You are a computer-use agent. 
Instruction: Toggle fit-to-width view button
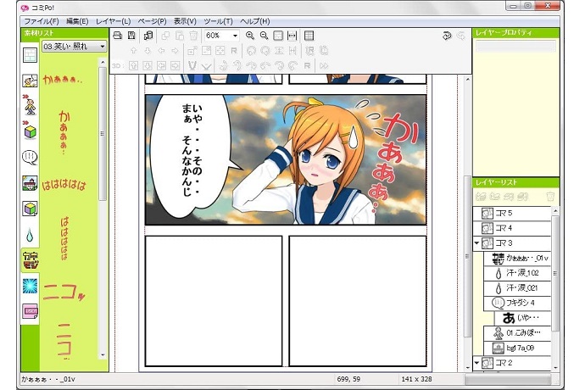point(292,36)
